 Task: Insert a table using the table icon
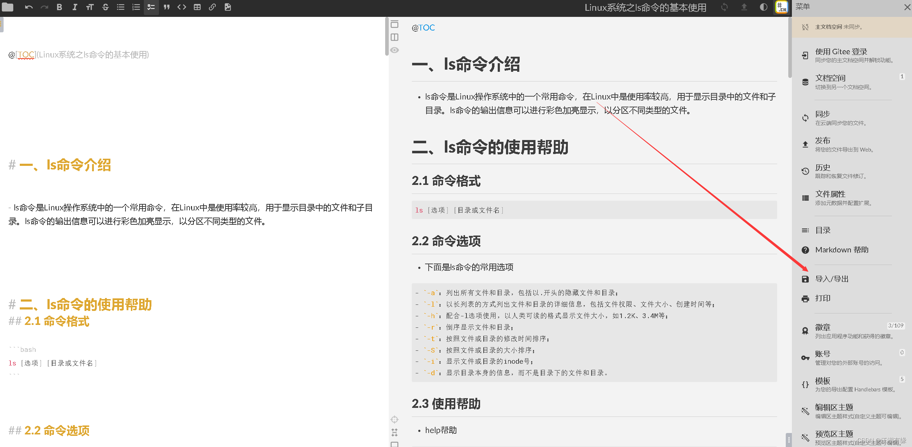click(x=197, y=7)
